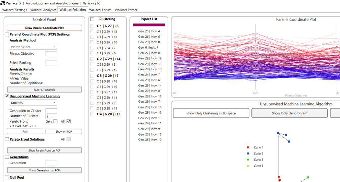Switch to the Wallacei Analytics tab

[43, 10]
